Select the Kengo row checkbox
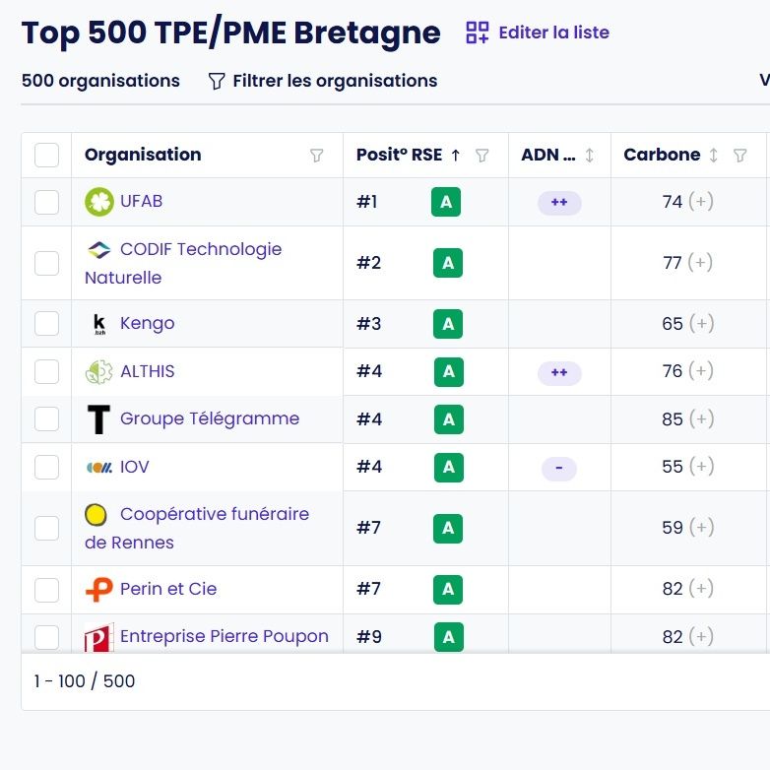The width and height of the screenshot is (770, 770). point(46,324)
